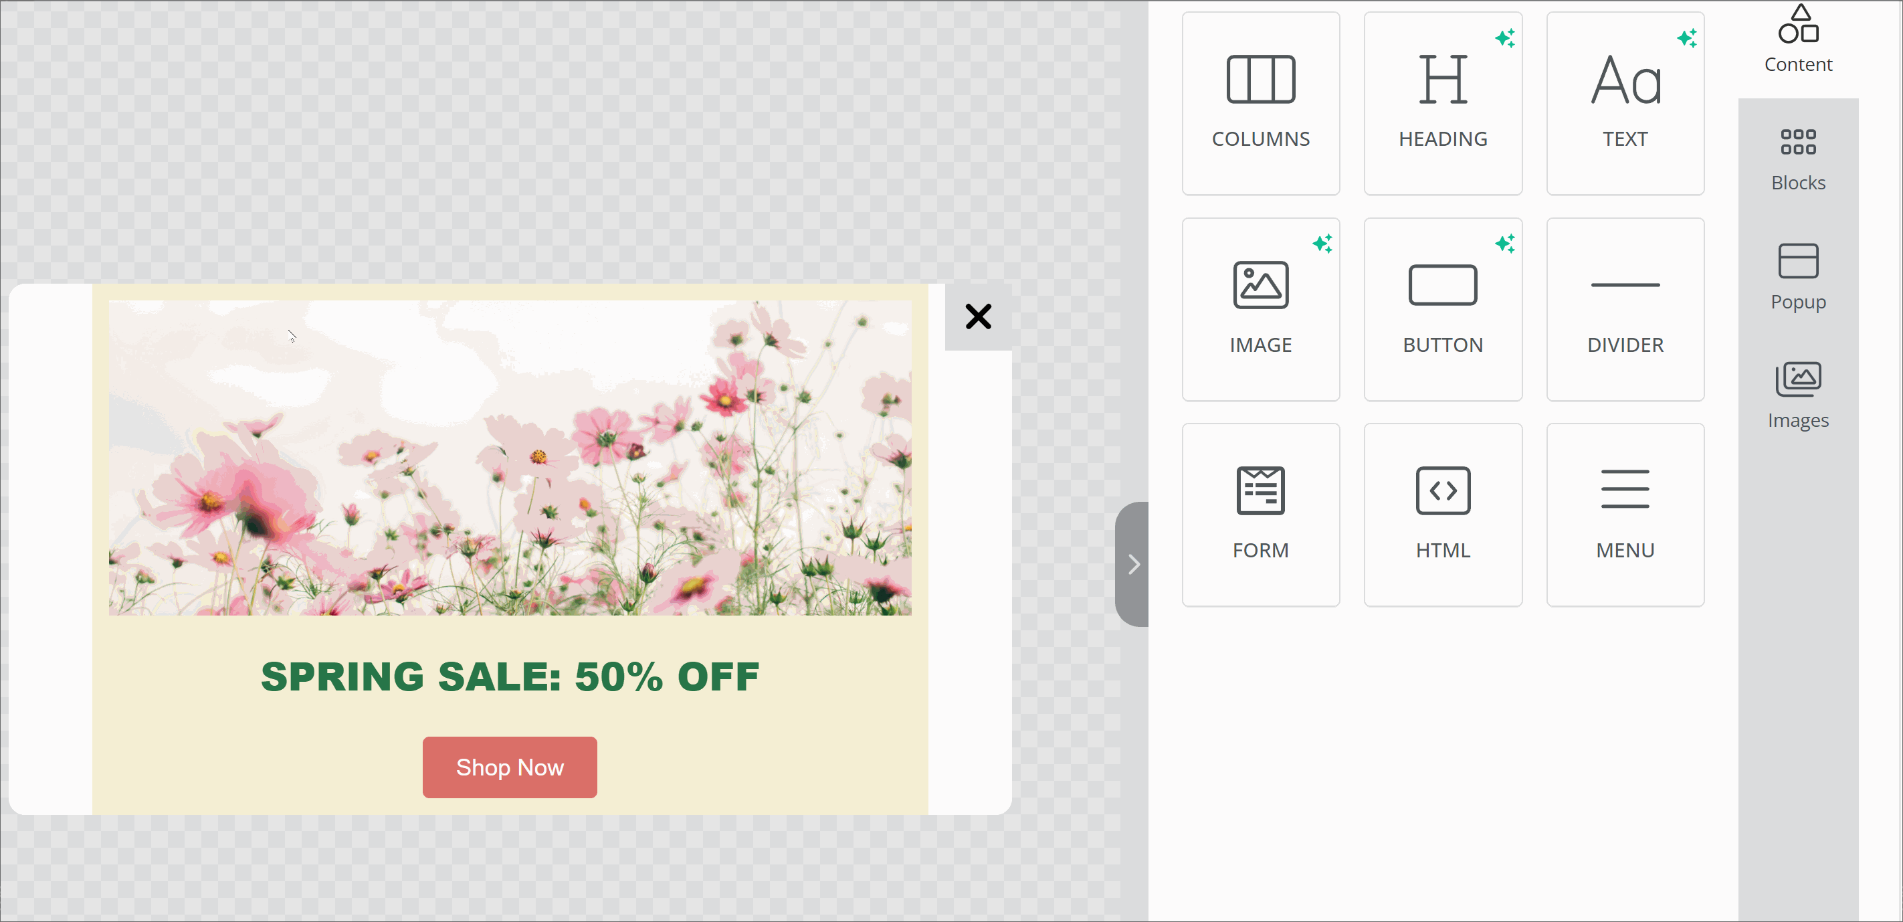Select the HTML content block

point(1442,514)
